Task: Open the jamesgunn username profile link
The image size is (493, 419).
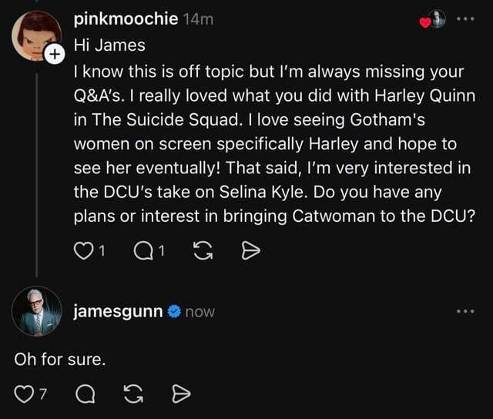Action: pyautogui.click(x=117, y=311)
